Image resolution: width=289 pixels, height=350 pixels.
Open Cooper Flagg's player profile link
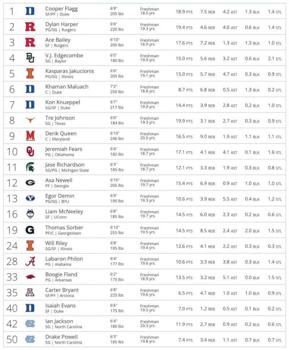(x=61, y=9)
